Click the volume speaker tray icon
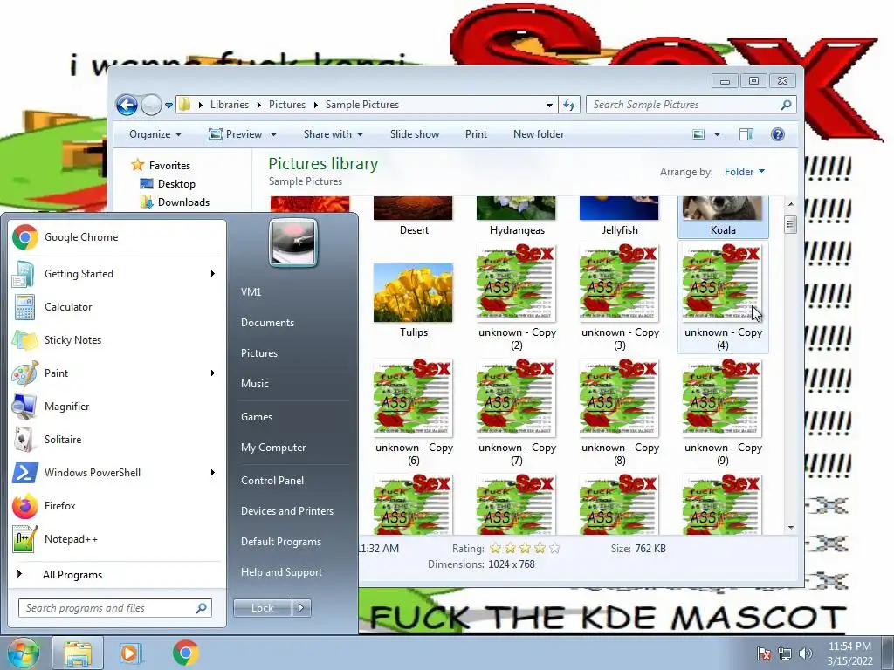 (806, 653)
